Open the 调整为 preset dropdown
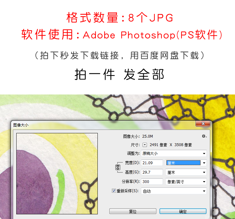Screen dimensions: 235x219 point(174,153)
